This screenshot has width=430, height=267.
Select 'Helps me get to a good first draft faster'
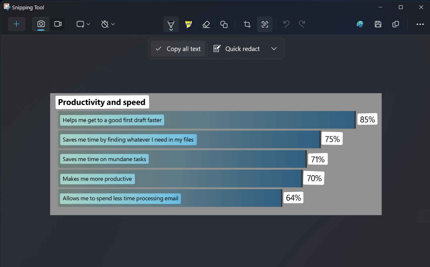point(112,120)
